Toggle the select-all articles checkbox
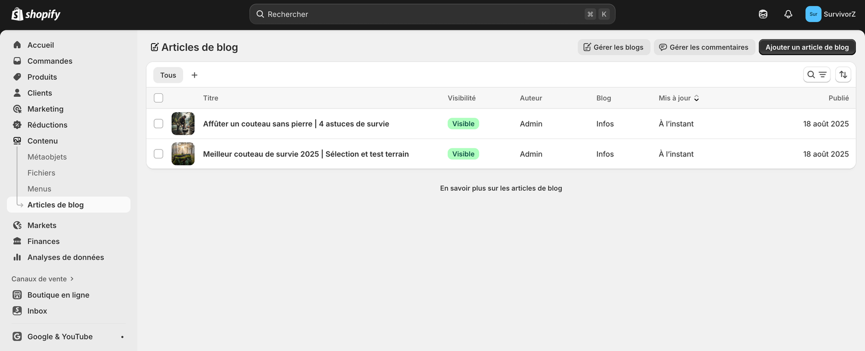Viewport: 865px width, 351px height. (x=158, y=98)
